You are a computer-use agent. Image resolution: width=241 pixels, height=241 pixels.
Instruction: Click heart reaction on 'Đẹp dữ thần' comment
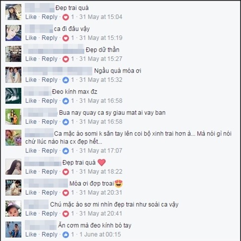(65, 59)
